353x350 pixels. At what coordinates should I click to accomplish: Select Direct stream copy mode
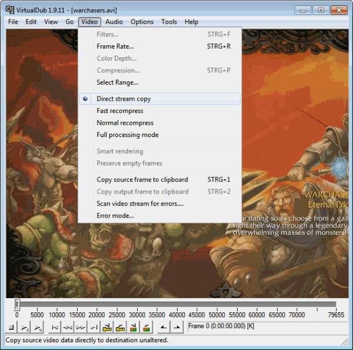pos(124,99)
